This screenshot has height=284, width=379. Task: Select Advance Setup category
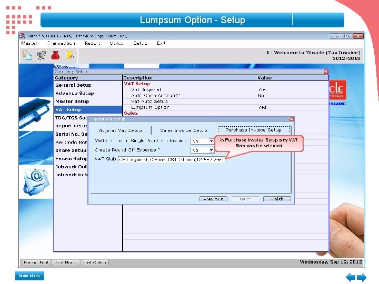tap(88, 93)
